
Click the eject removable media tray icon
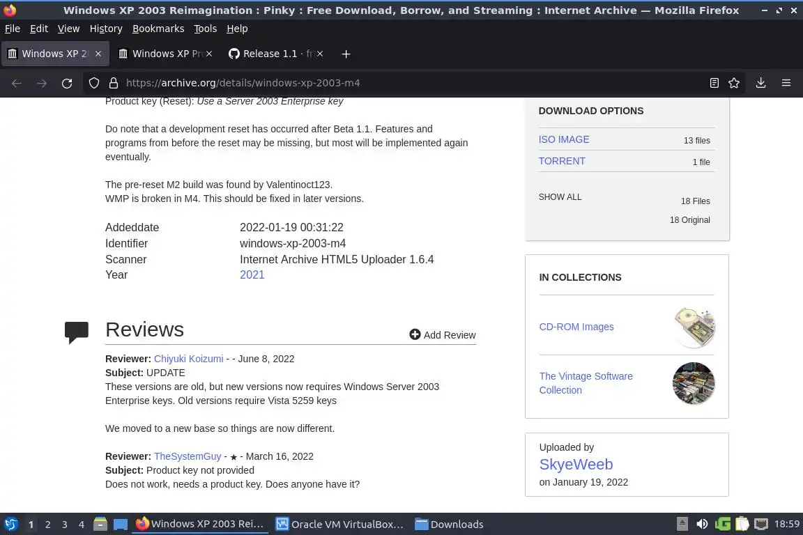click(682, 524)
